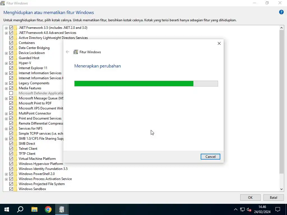This screenshot has height=215, width=287.
Task: Uncheck Telnet Client checkbox
Action: coord(11,149)
